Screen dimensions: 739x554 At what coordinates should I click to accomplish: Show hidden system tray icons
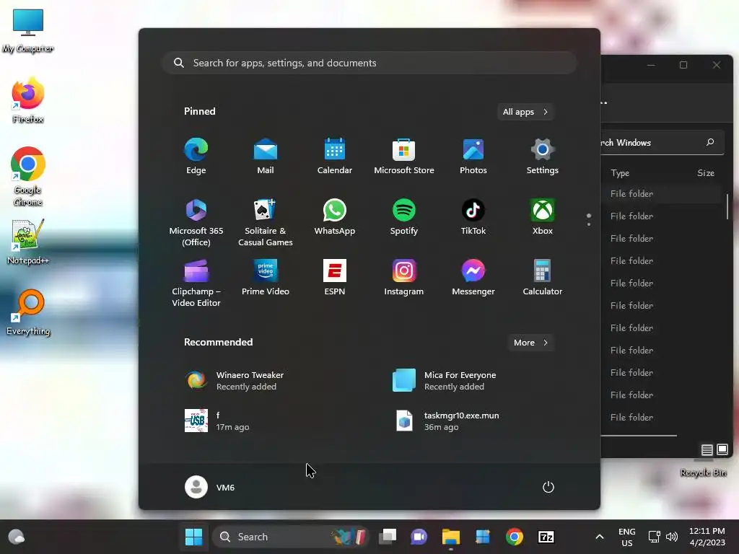(600, 537)
